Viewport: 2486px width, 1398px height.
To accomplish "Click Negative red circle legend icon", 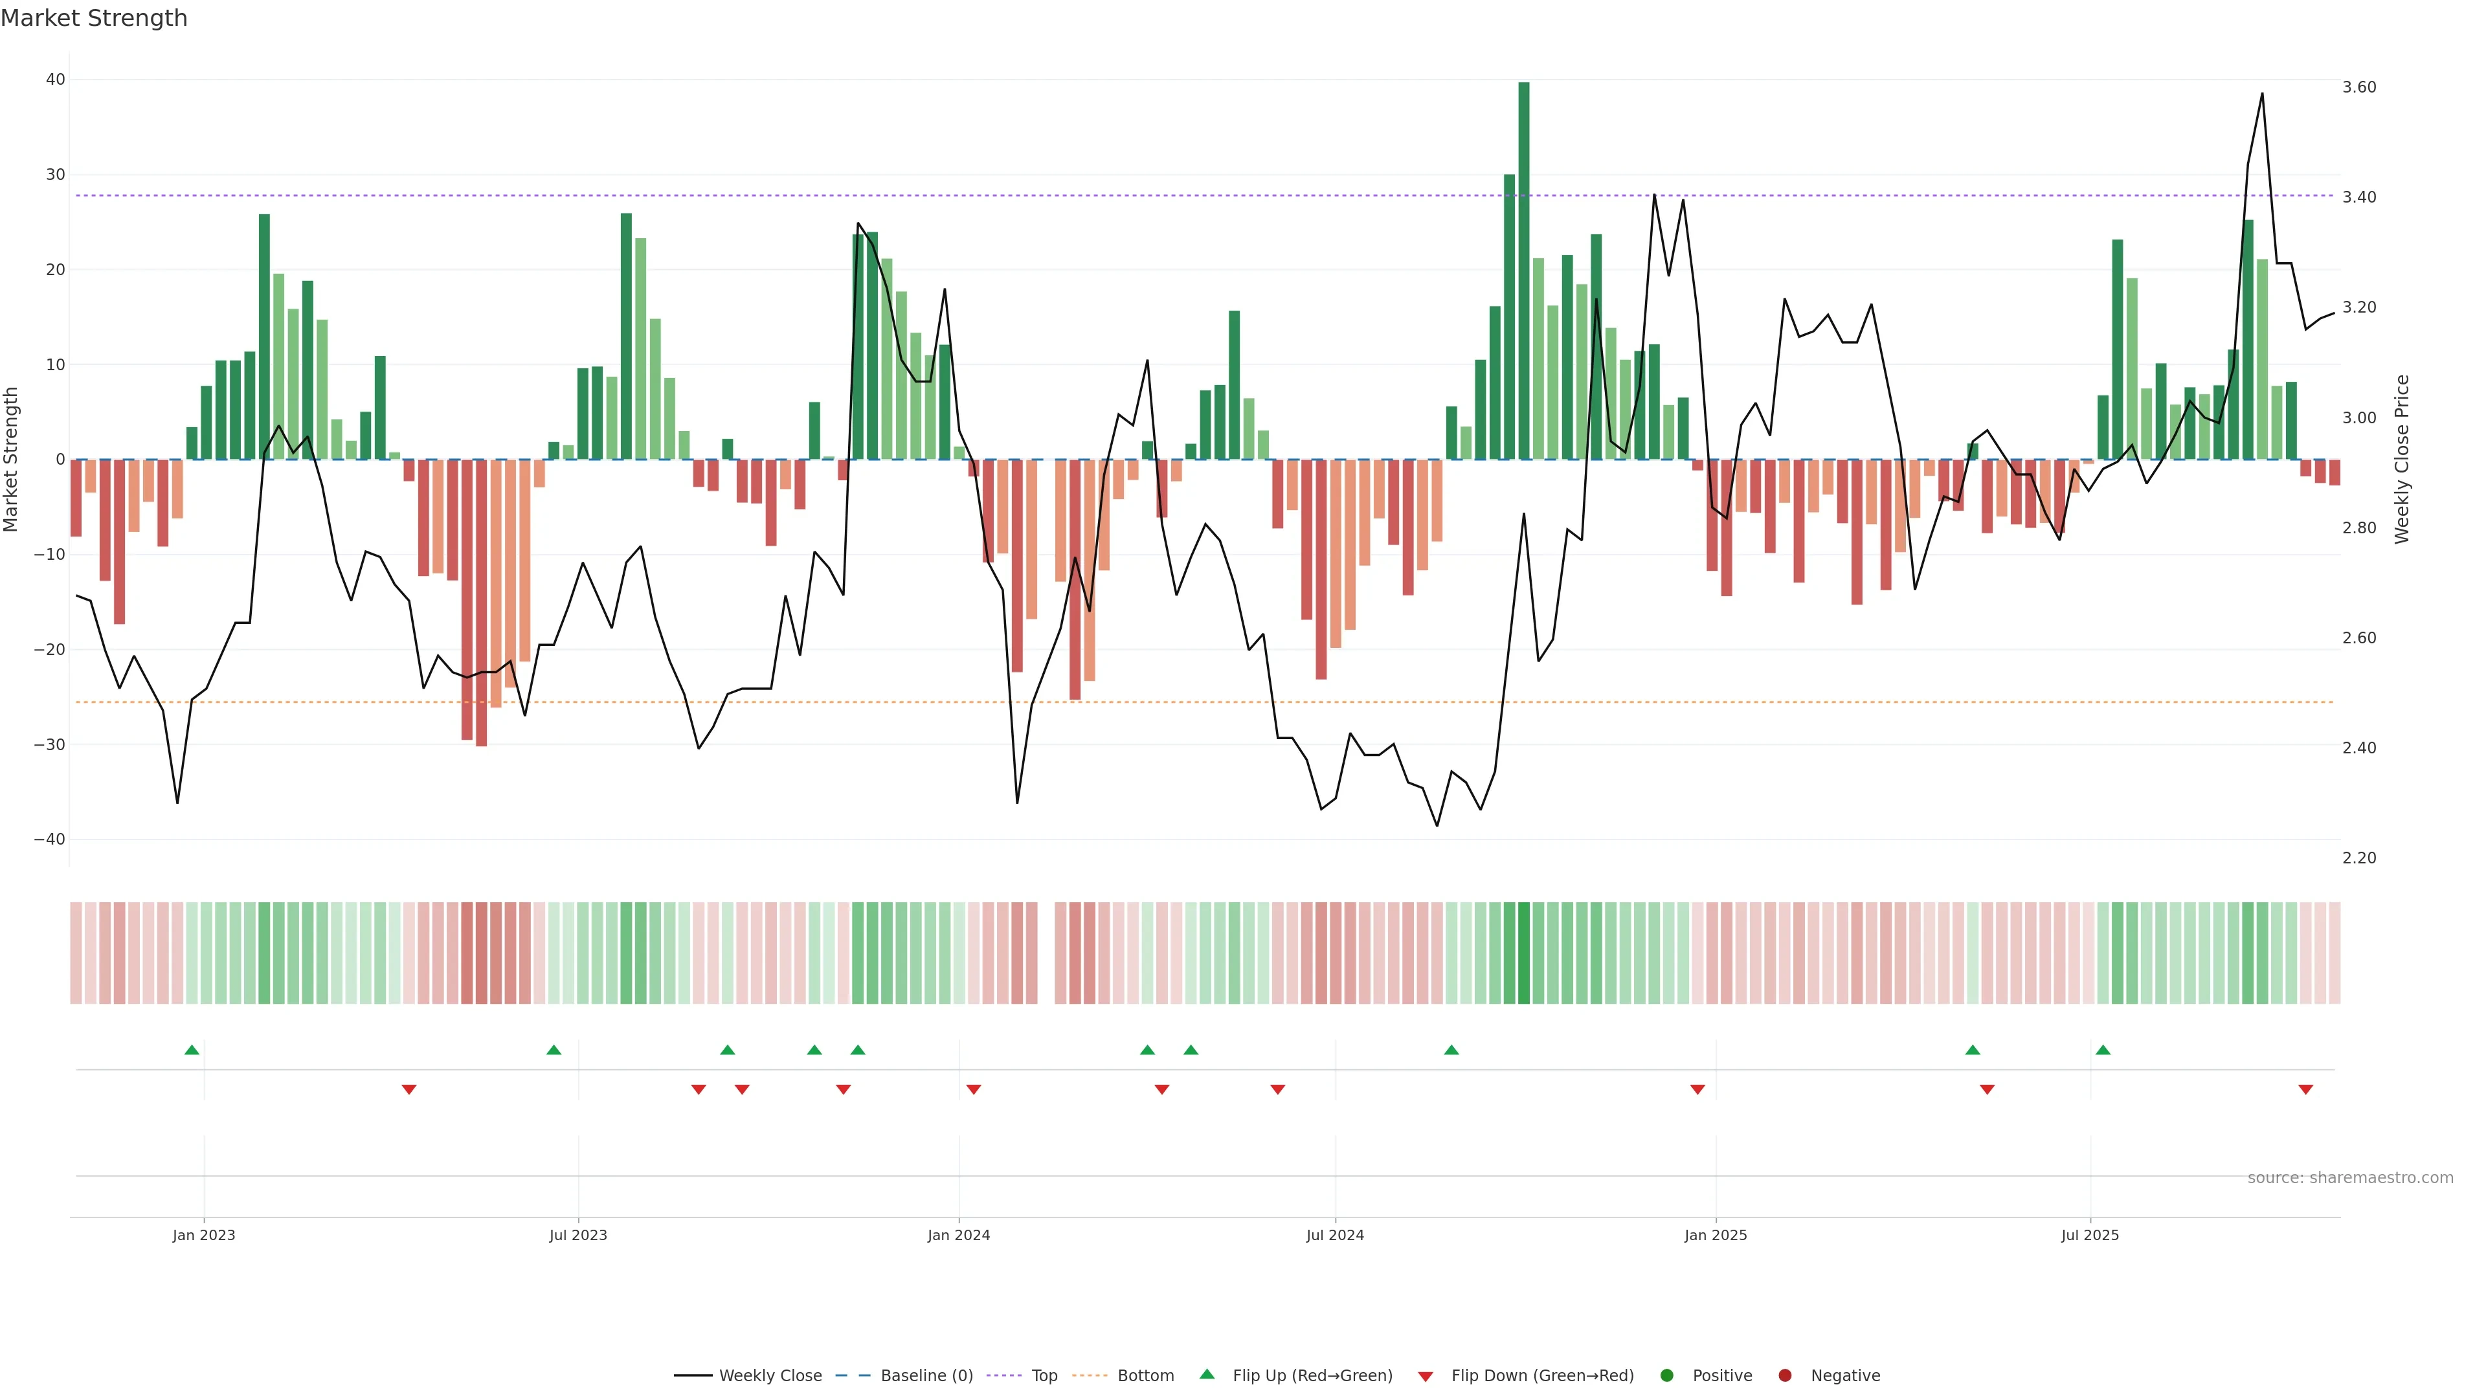I will pyautogui.click(x=1784, y=1375).
